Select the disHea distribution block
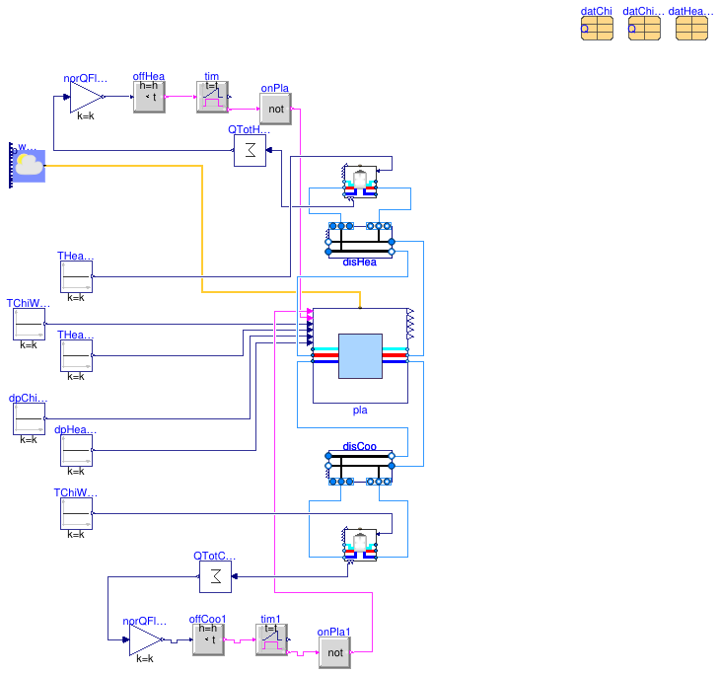The width and height of the screenshot is (719, 675). click(360, 241)
